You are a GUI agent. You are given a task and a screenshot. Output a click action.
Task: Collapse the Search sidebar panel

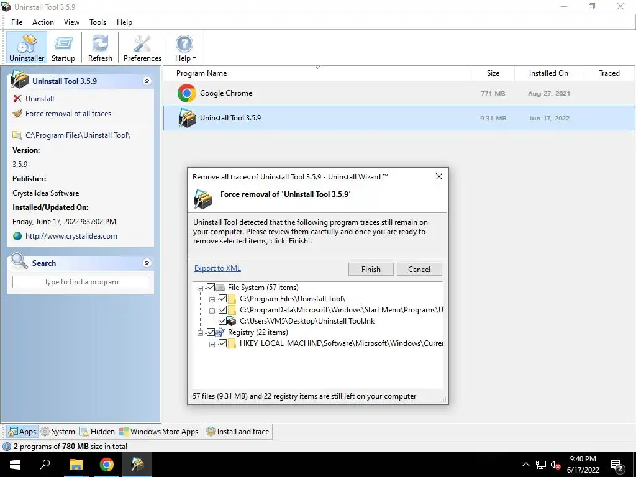147,263
